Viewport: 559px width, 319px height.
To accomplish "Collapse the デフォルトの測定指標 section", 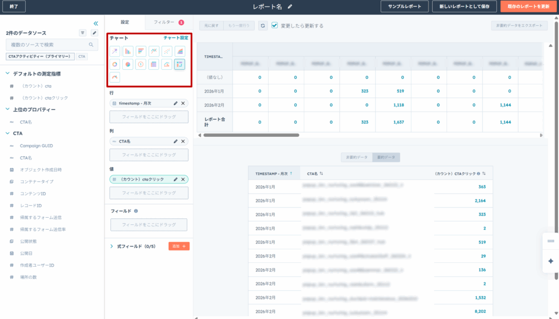I will [8, 73].
